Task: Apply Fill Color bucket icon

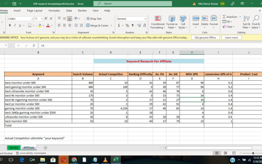Action: tap(40, 25)
